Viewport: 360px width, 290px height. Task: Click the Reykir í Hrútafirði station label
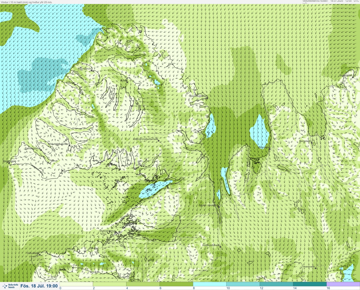point(208,205)
